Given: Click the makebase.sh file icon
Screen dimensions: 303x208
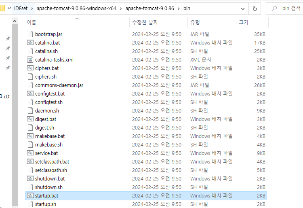Looking at the screenshot, I should [x=30, y=145].
